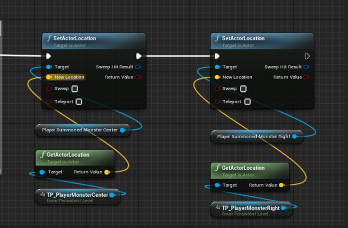This screenshot has height=228, width=348.
Task: Click the function icon on the second SetActorLocation header
Action: click(217, 38)
